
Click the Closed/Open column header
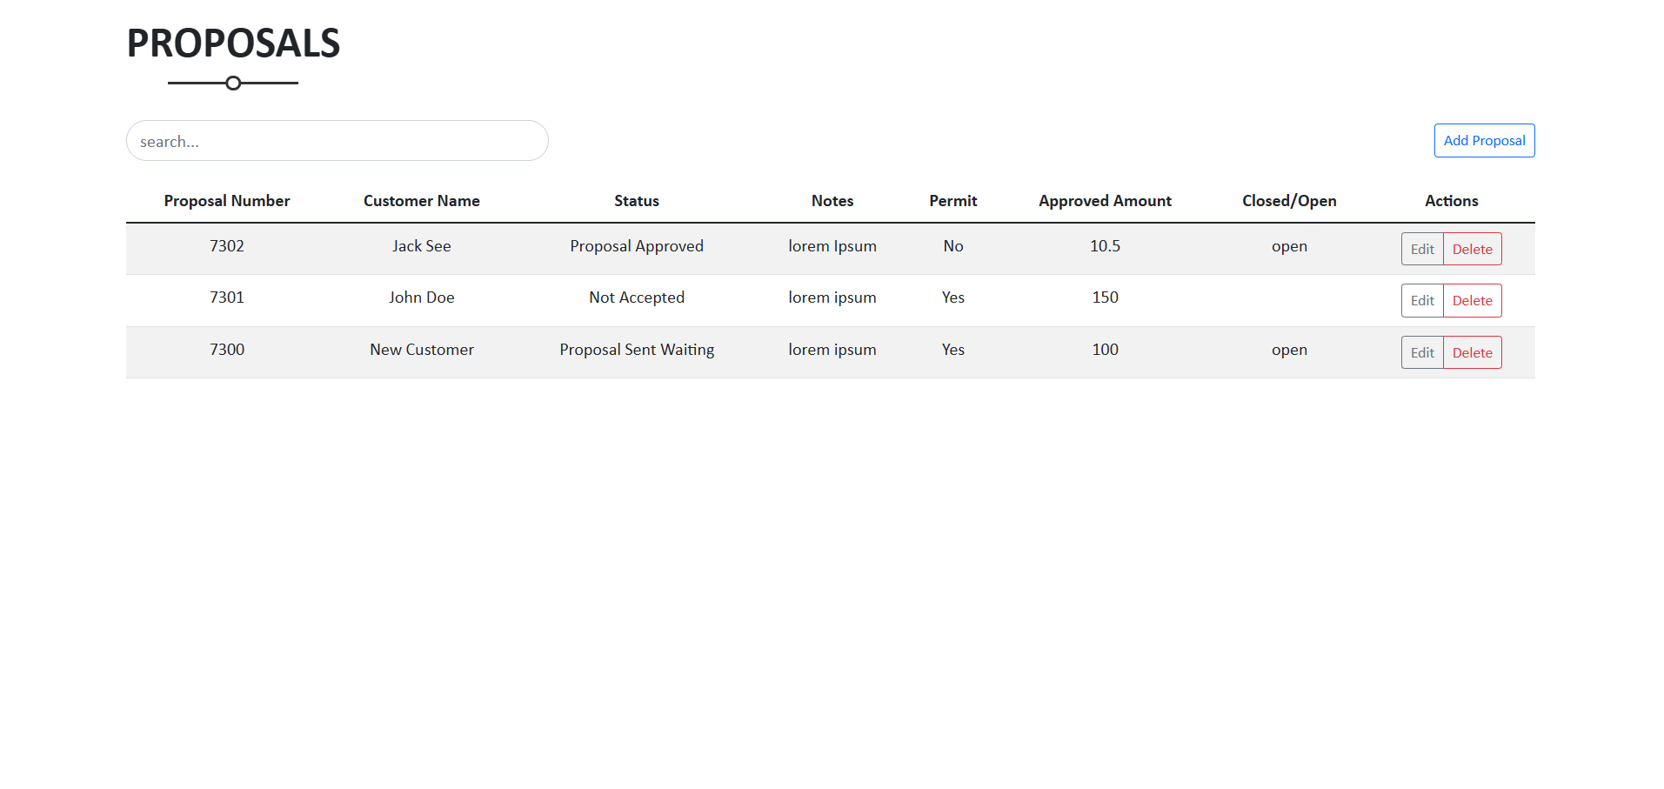1289,201
